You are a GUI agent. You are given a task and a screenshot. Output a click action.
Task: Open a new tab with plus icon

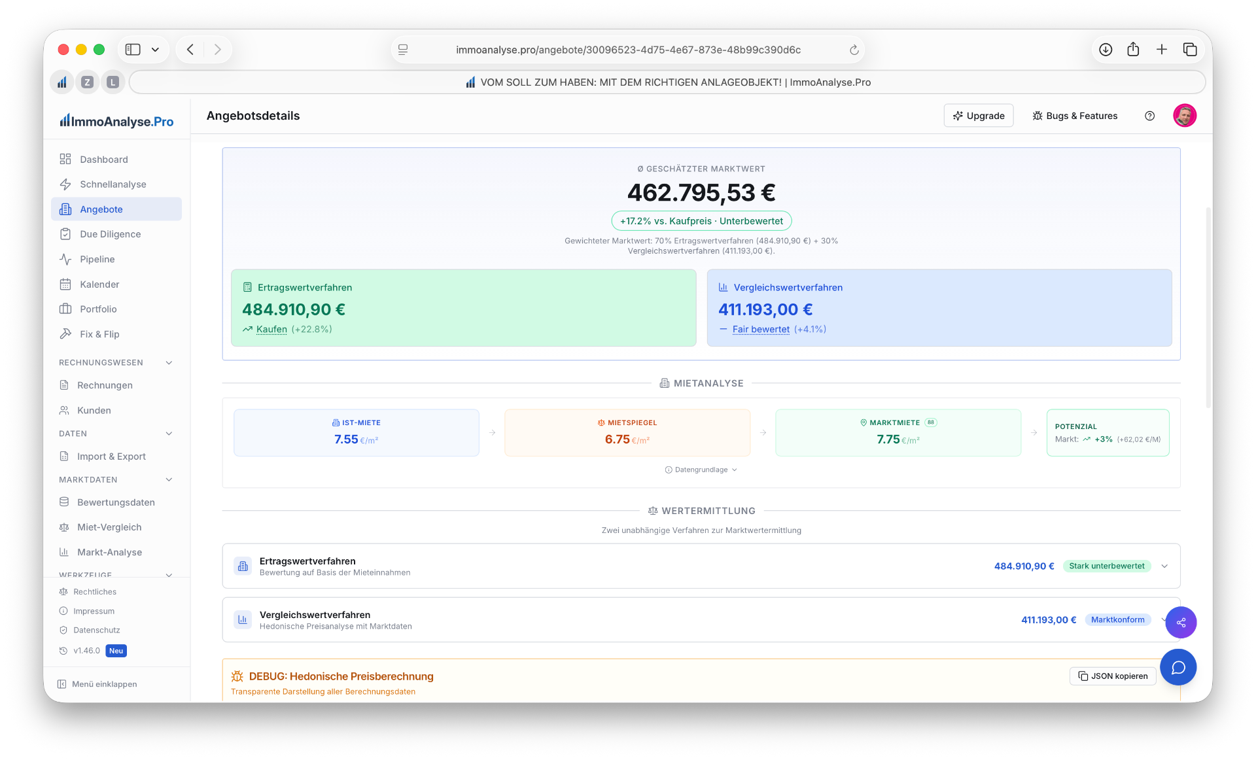pos(1162,50)
